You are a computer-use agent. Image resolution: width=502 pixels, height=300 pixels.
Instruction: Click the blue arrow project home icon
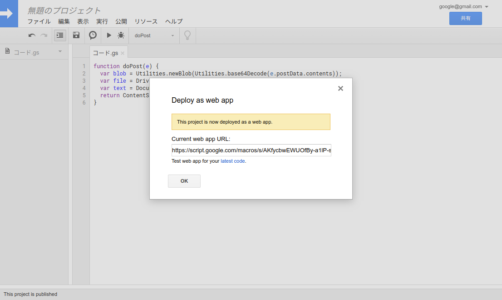pyautogui.click(x=9, y=14)
